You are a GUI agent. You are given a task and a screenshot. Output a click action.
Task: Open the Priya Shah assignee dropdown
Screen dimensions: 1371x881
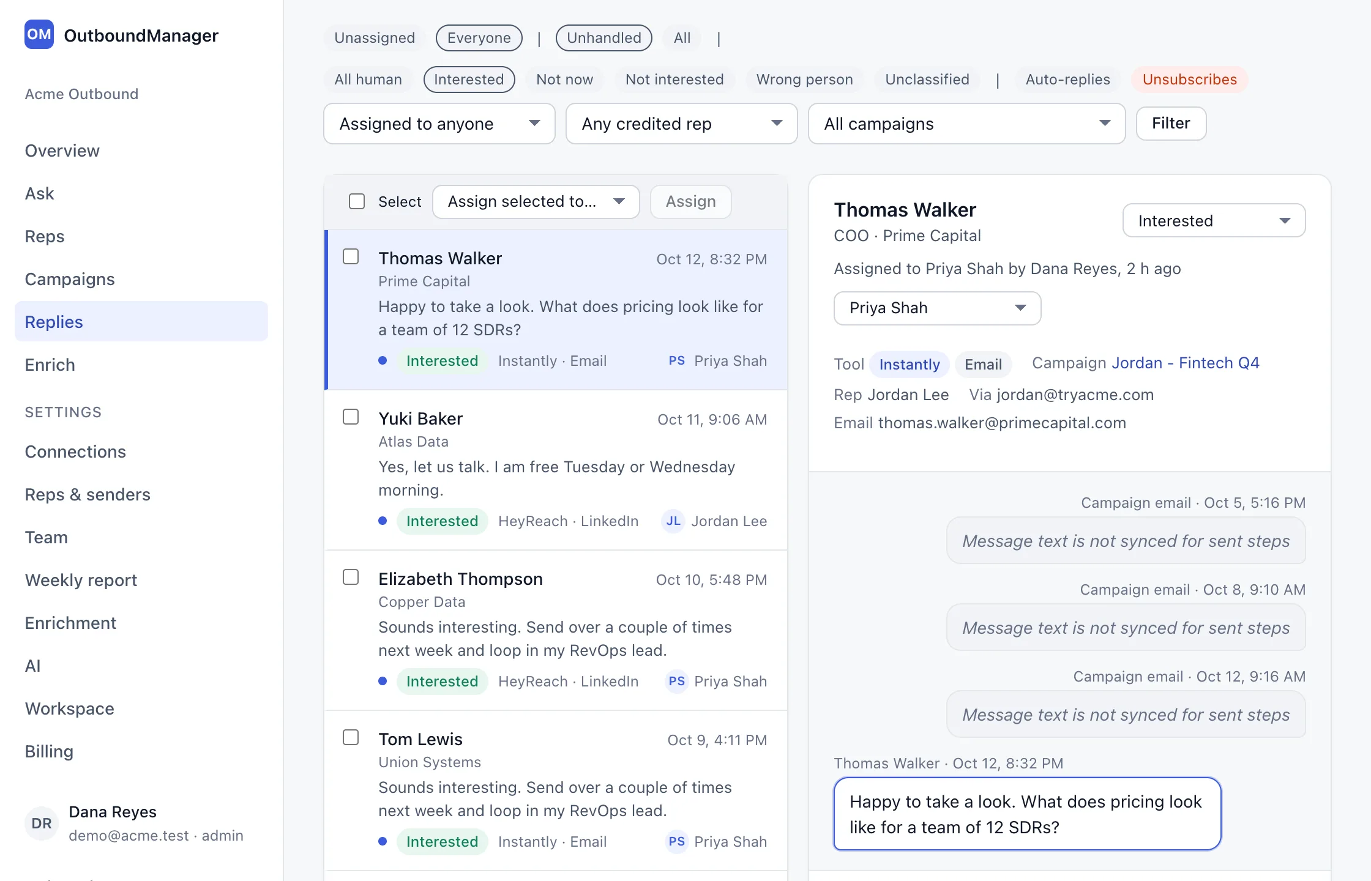(938, 308)
